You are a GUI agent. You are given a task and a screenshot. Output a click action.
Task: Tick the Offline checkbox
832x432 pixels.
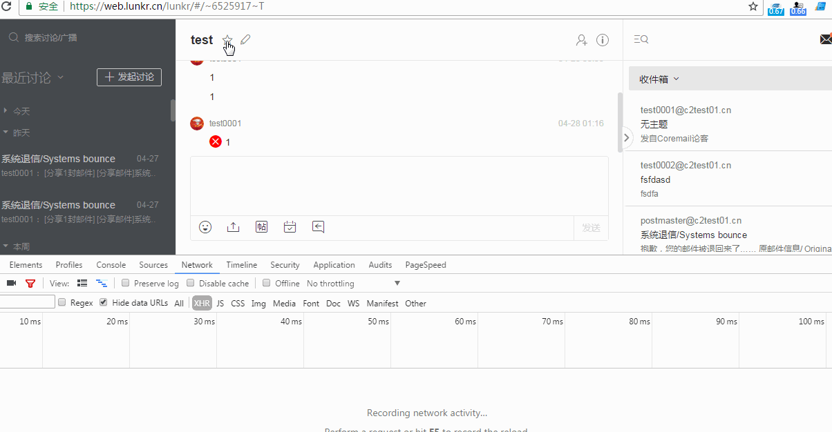(x=267, y=283)
